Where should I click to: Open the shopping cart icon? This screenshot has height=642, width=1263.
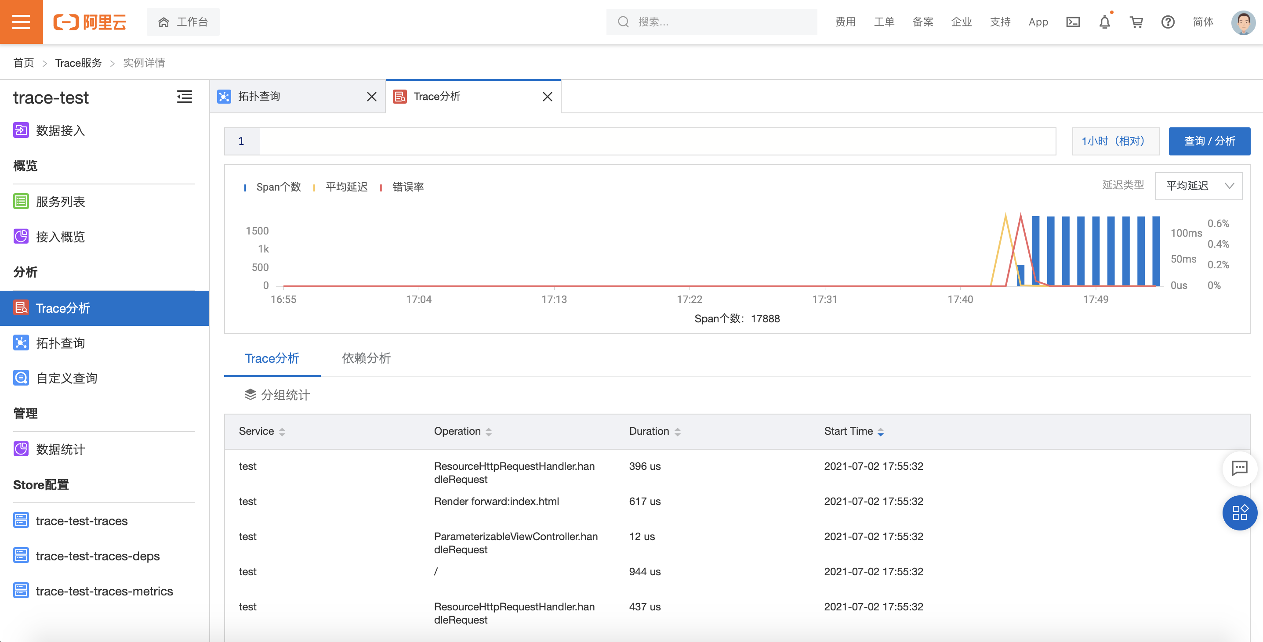(x=1136, y=22)
